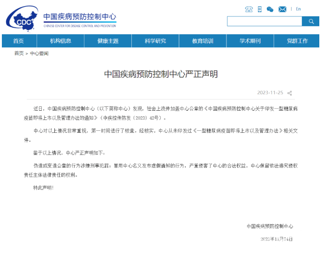Click the paragraph starting 中心对以上情况非常重视
Viewport: 324px width, 256px height.
tap(161, 136)
